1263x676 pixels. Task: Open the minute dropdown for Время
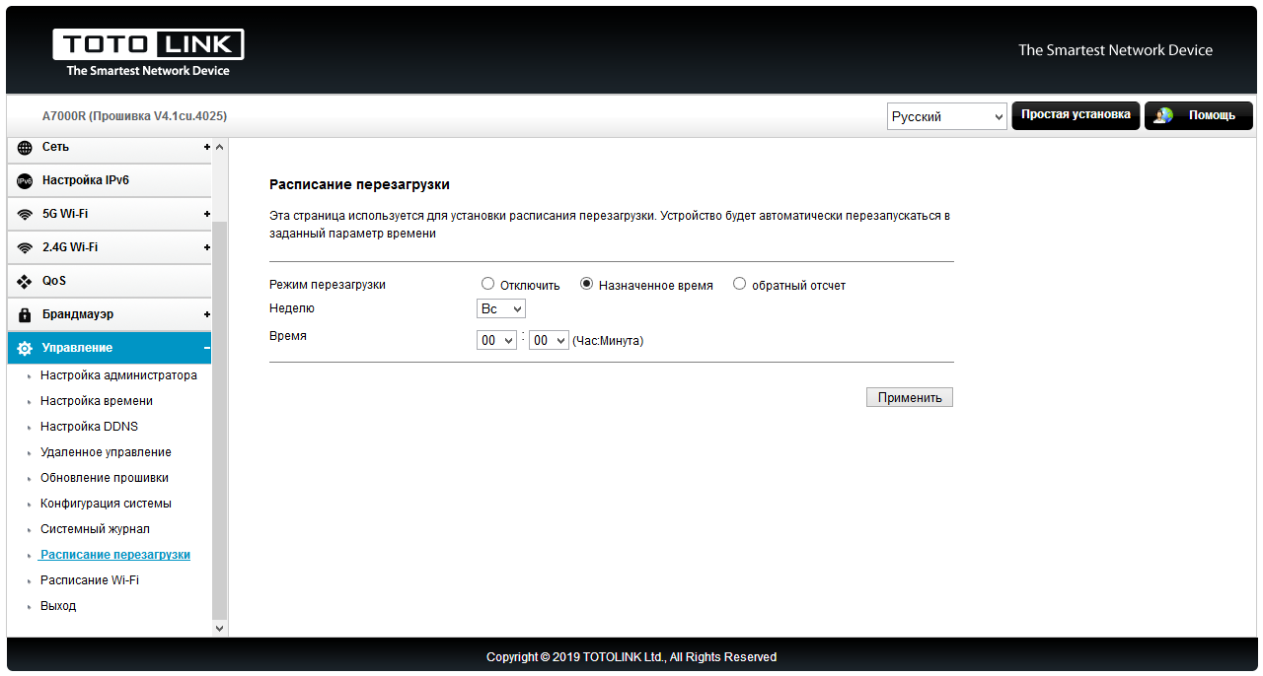549,340
